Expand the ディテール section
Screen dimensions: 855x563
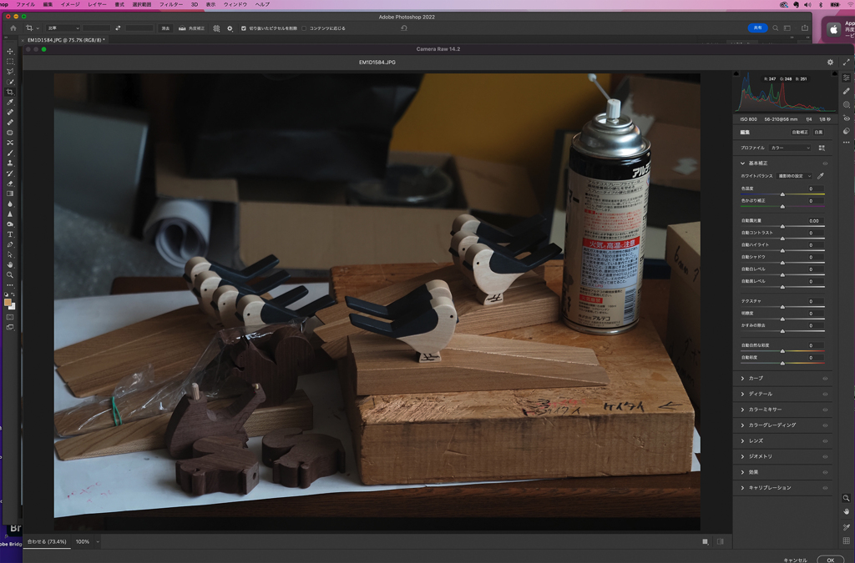[x=760, y=394]
